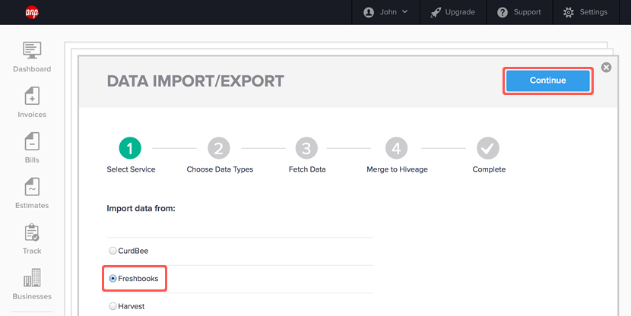
Task: Click the 'Dashboard' sidebar label
Action: tap(32, 69)
